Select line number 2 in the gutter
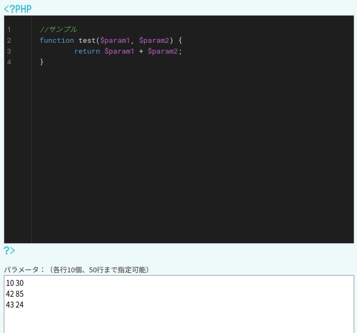Image resolution: width=358 pixels, height=333 pixels. [x=9, y=41]
